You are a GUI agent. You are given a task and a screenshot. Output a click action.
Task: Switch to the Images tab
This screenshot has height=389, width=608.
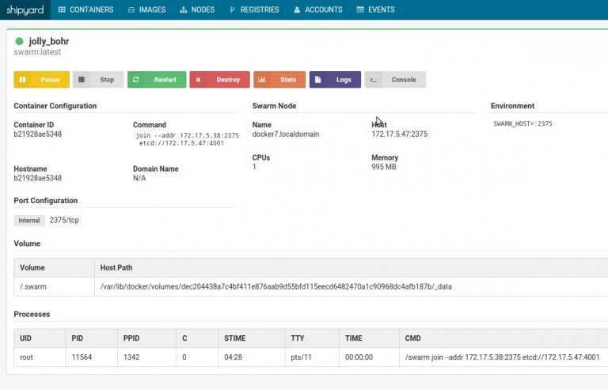click(146, 9)
